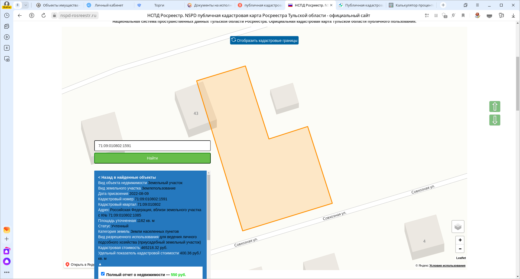The width and height of the screenshot is (520, 279).
Task: Click the info panel scrollbar
Action: (x=209, y=207)
